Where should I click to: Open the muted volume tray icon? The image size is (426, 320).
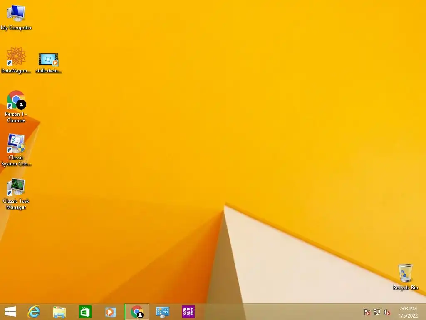pos(387,312)
